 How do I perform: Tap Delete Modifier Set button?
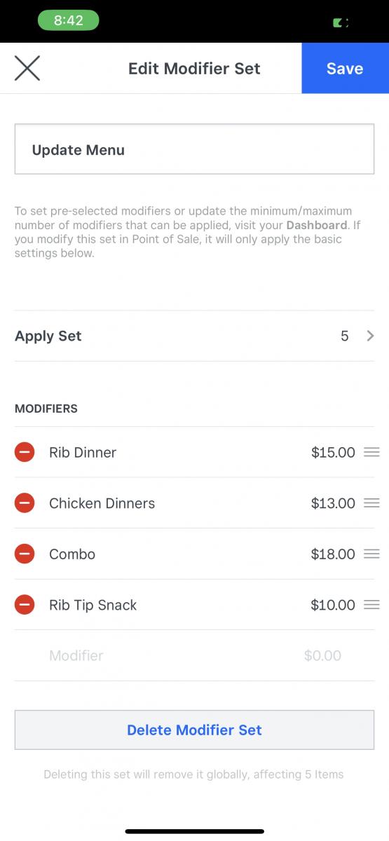[194, 730]
